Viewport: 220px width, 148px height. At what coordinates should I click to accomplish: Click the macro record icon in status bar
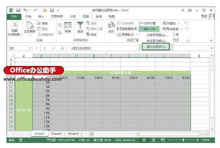[x=21, y=140]
